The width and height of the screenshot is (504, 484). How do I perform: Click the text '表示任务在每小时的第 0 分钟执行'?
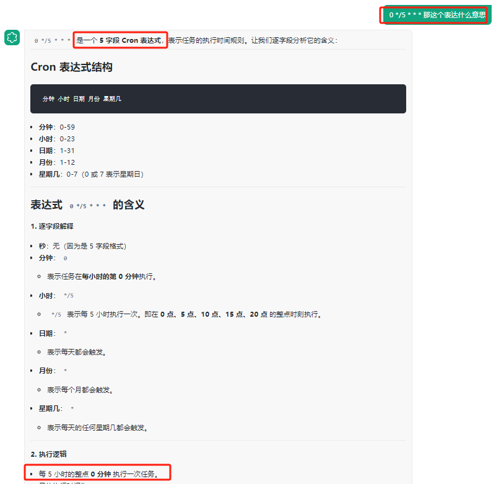click(102, 276)
